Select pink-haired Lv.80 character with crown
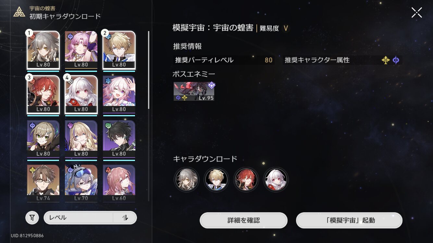The height and width of the screenshot is (243, 433). [x=81, y=50]
